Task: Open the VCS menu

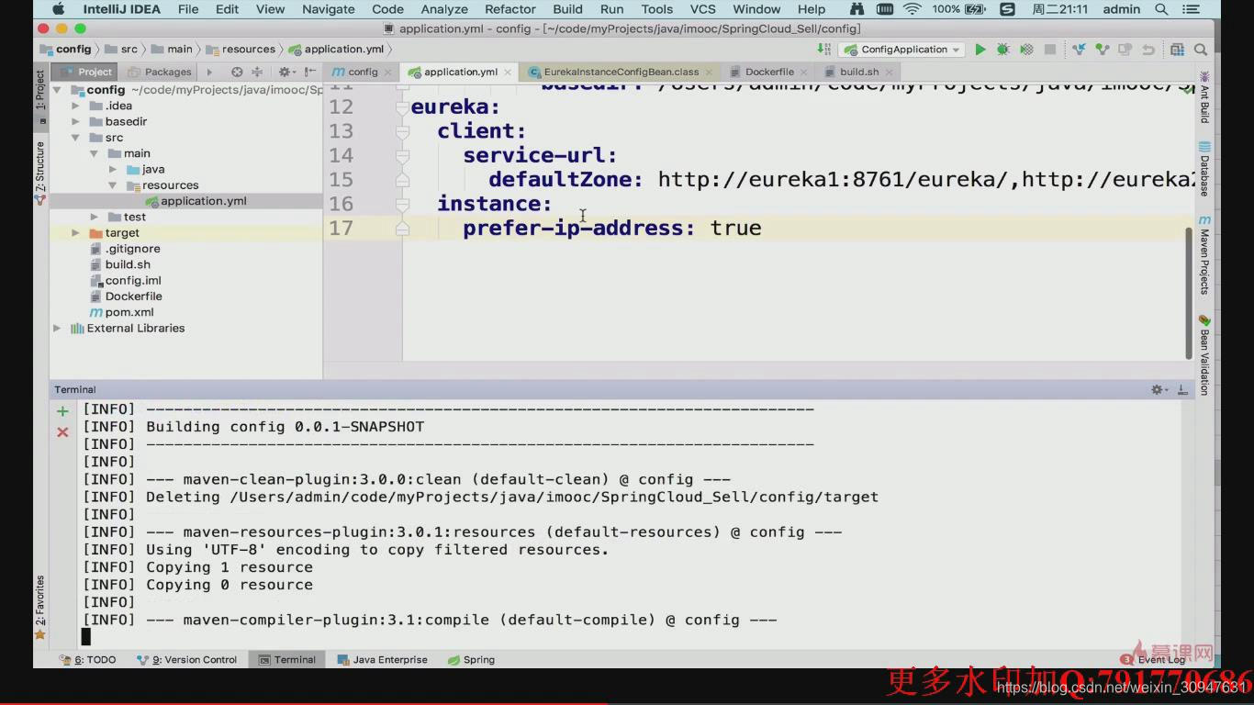Action: [x=703, y=9]
